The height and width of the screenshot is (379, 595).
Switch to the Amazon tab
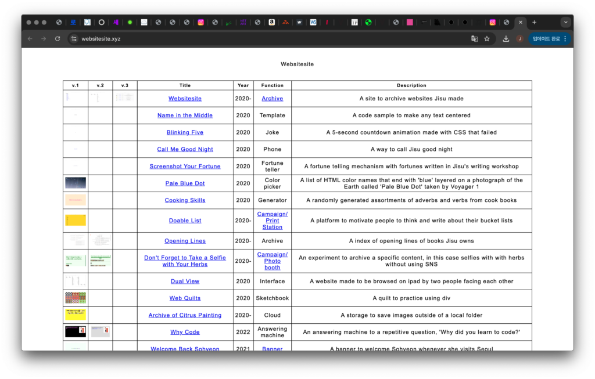coord(271,23)
